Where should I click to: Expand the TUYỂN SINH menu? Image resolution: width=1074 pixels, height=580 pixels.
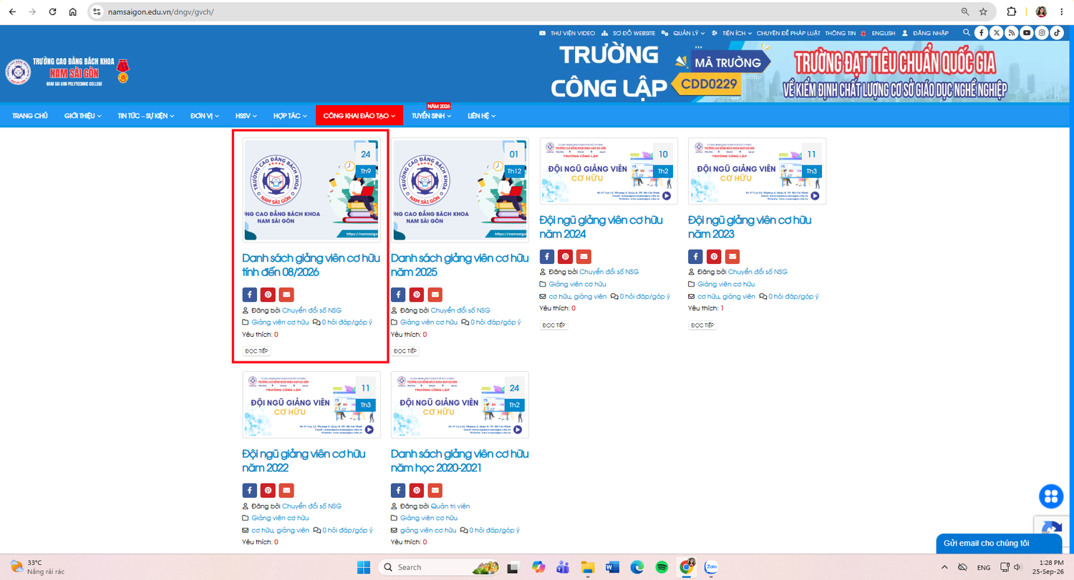[x=432, y=116]
